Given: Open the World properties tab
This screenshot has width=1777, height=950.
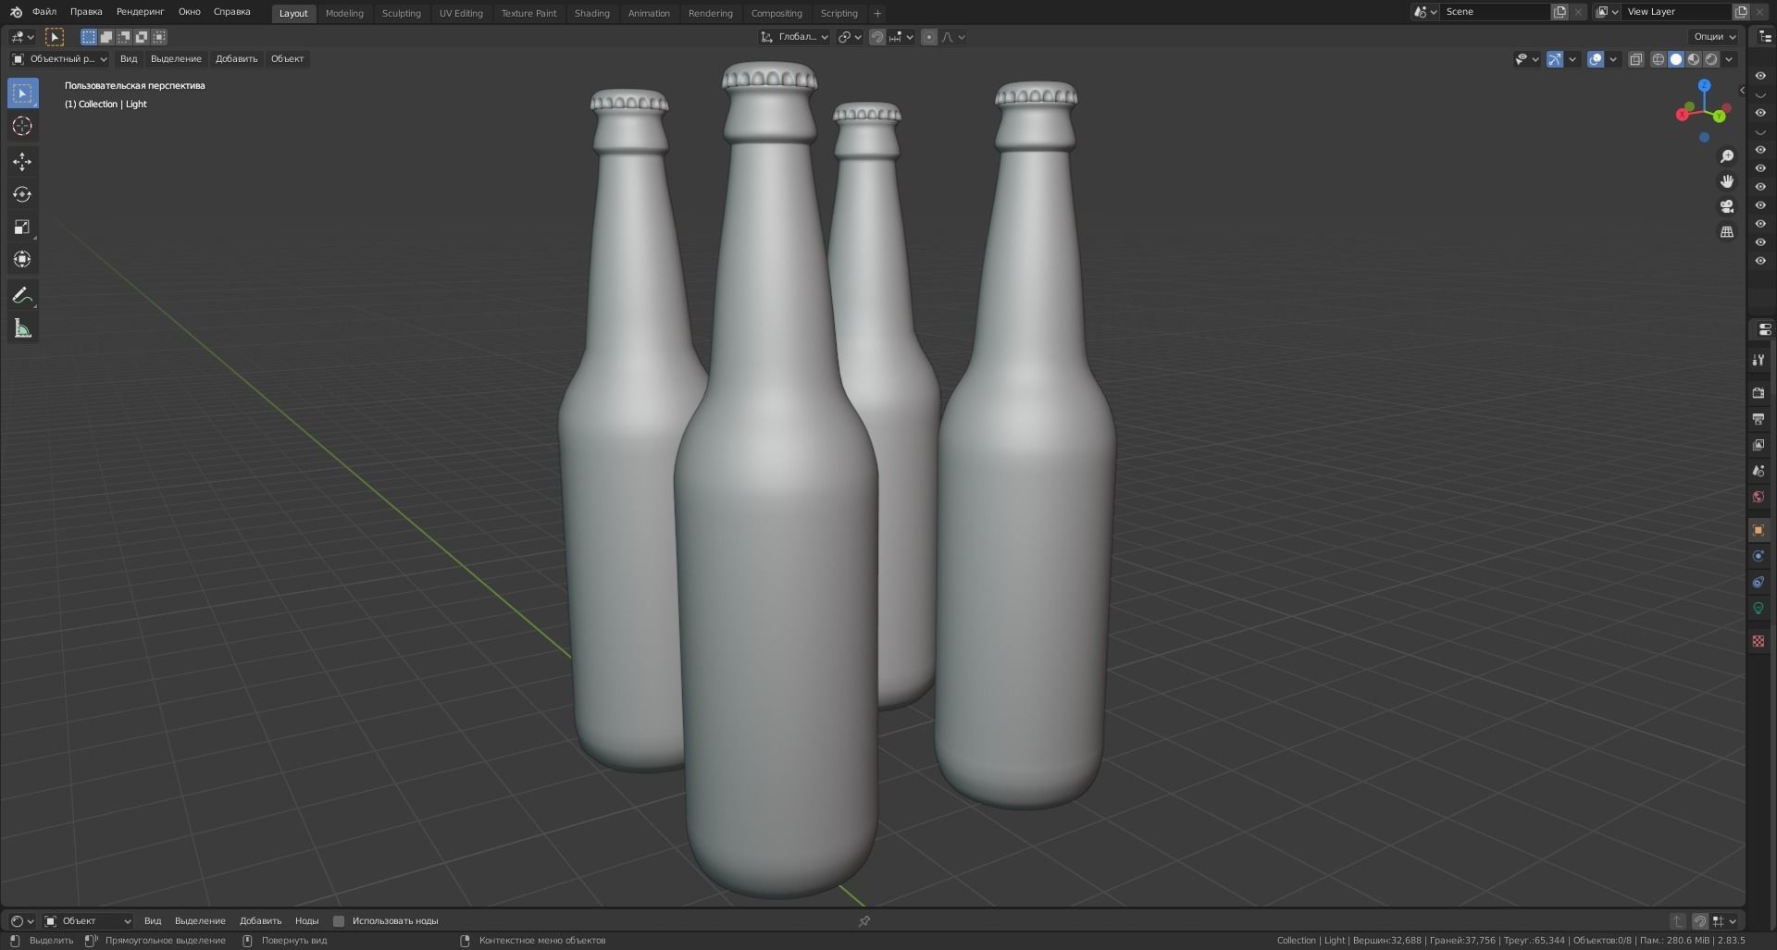Looking at the screenshot, I should (1758, 497).
